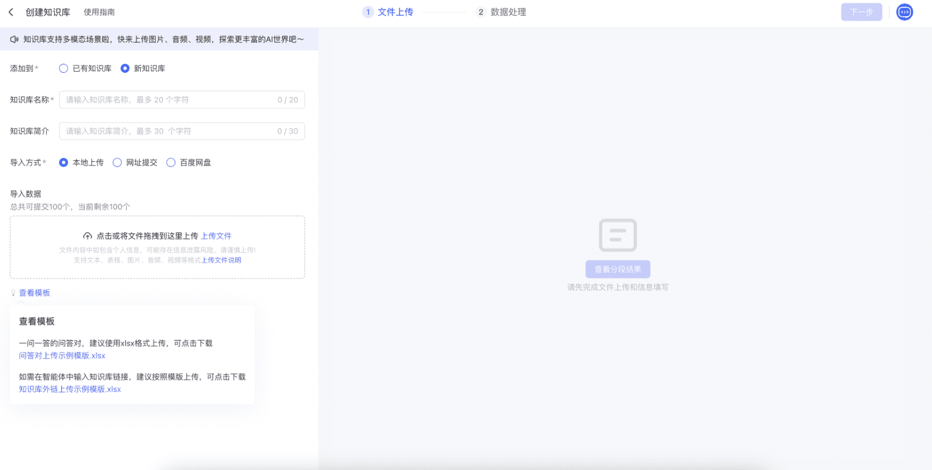Click the text 请先完成文件上传和信息填写
Viewport: 932px width, 470px height.
click(x=618, y=288)
